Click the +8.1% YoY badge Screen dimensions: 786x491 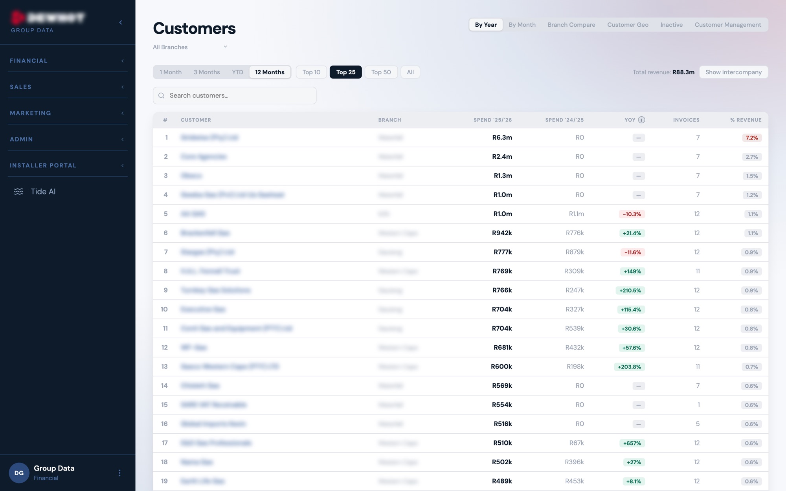(634, 482)
